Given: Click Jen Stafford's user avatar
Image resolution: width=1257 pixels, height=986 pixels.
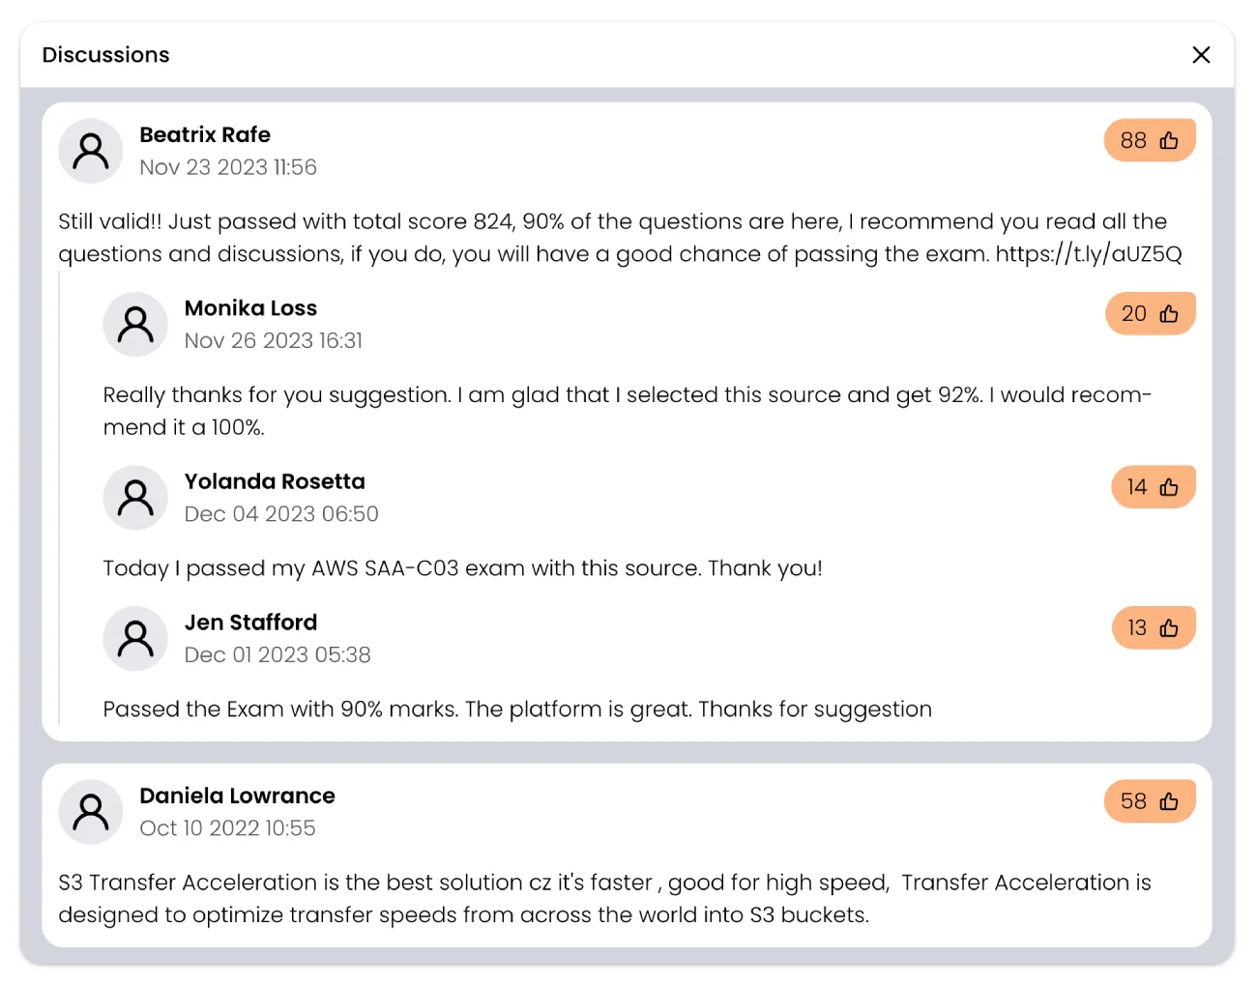Looking at the screenshot, I should 135,639.
